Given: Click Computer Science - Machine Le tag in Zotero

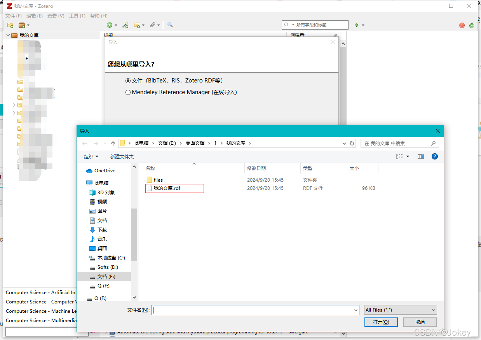Looking at the screenshot, I should (41, 311).
